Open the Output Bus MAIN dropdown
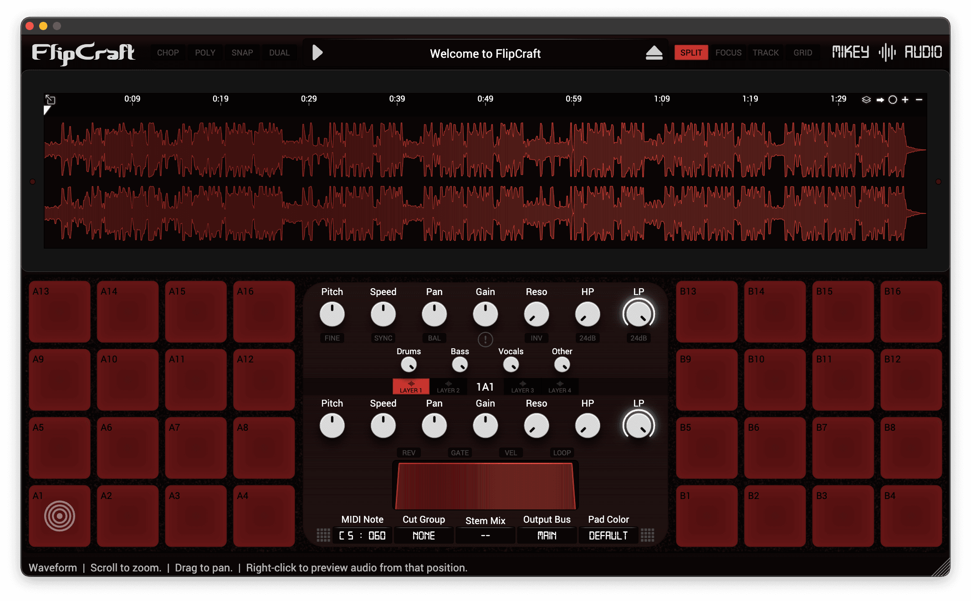This screenshot has width=971, height=601. pyautogui.click(x=547, y=535)
